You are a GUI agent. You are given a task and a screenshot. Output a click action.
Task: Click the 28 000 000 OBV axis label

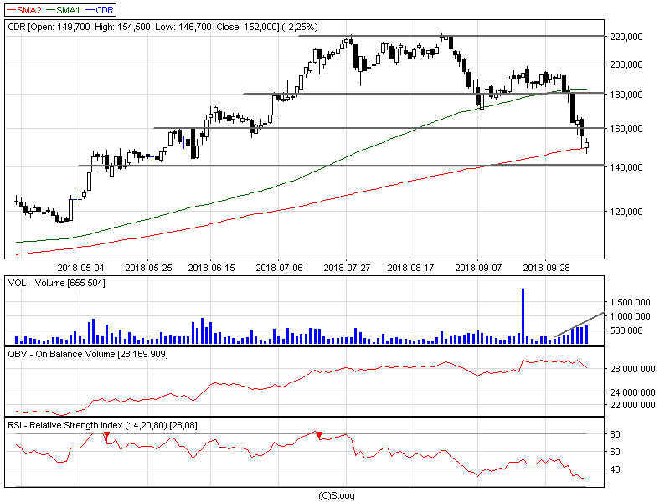(632, 369)
